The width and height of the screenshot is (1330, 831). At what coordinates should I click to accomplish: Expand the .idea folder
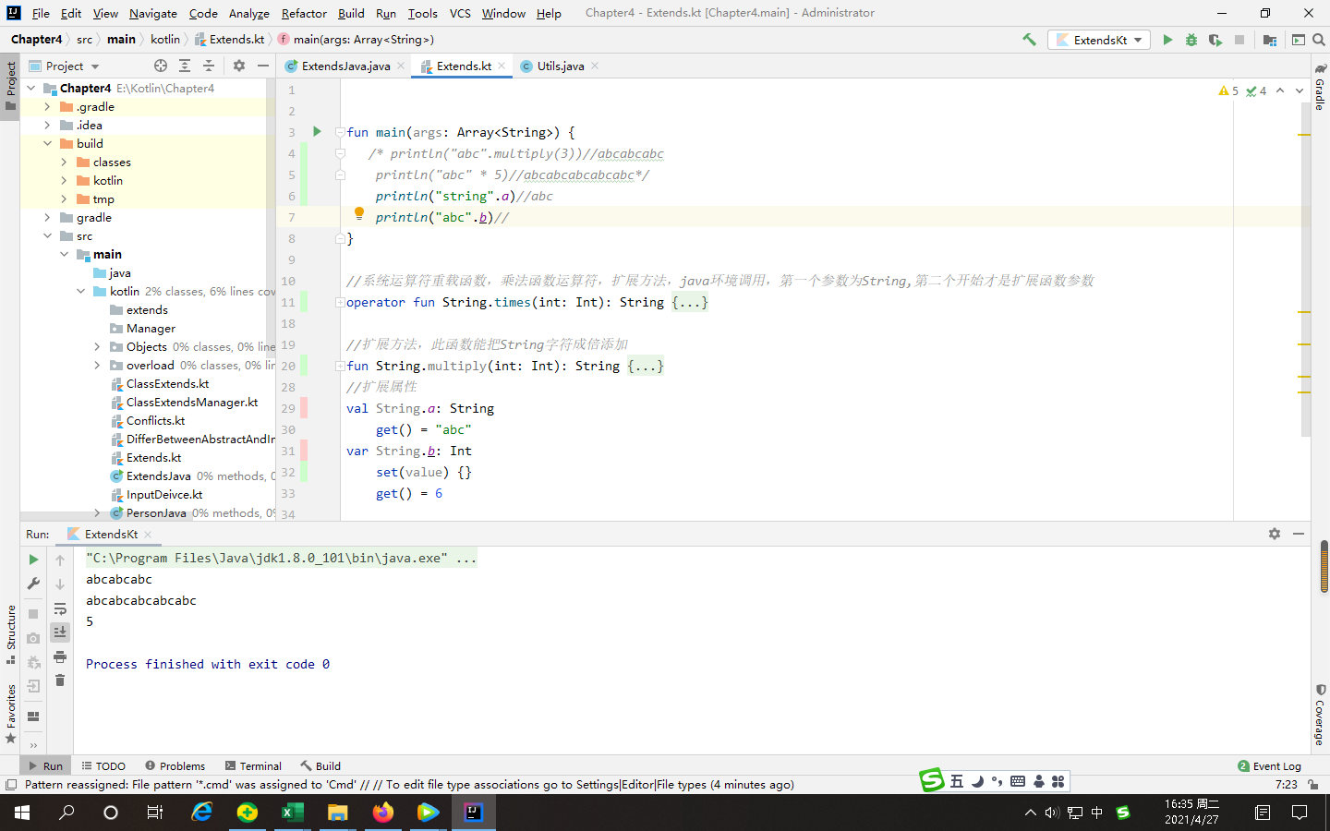(x=47, y=125)
